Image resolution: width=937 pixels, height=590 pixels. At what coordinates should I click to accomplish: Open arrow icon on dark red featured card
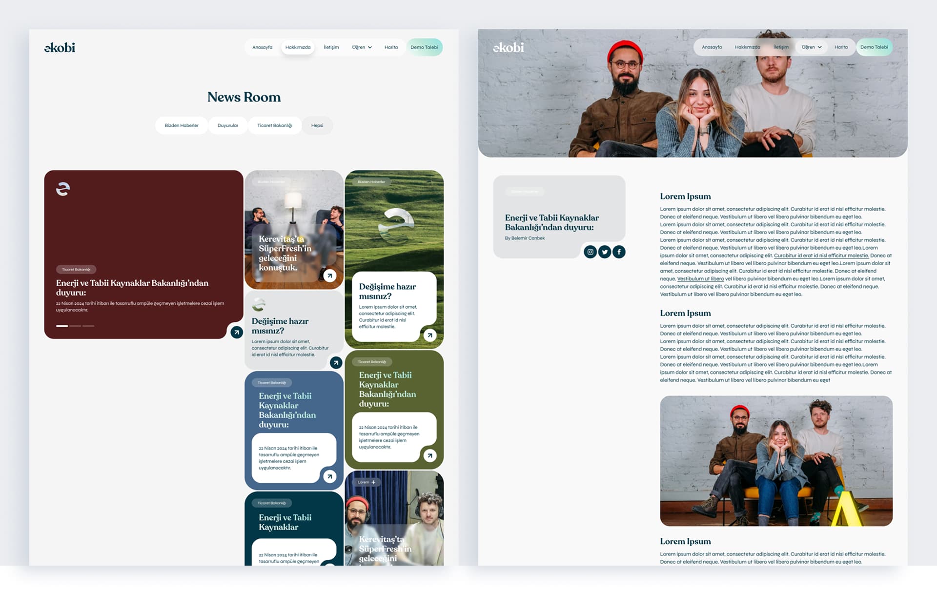[x=237, y=332]
